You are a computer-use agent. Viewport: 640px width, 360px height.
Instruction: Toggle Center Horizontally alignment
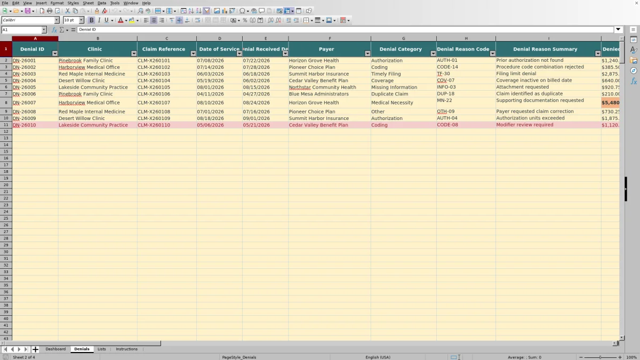(154, 20)
